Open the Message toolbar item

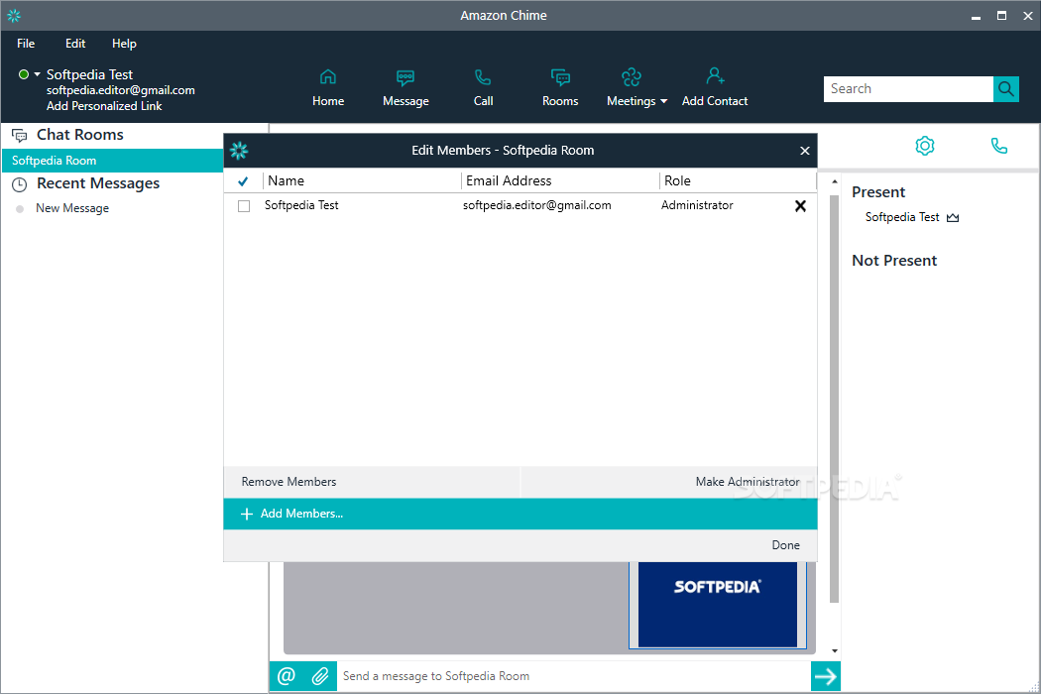pos(405,87)
